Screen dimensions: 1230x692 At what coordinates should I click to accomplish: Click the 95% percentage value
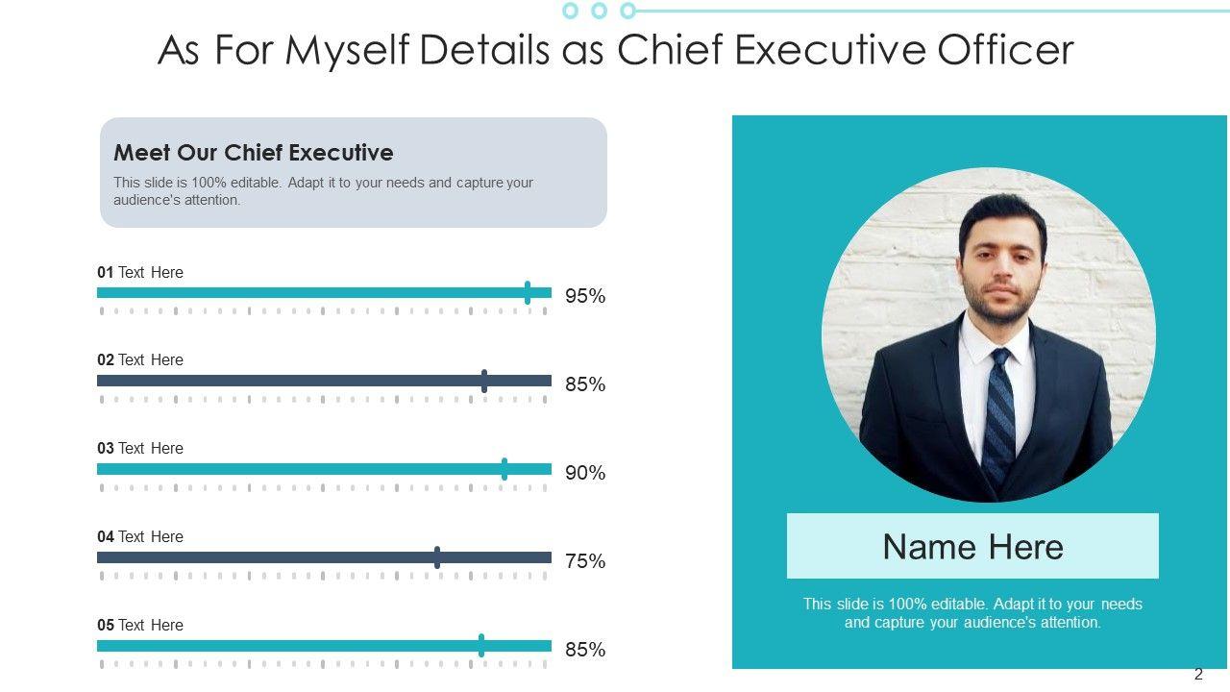click(x=585, y=296)
